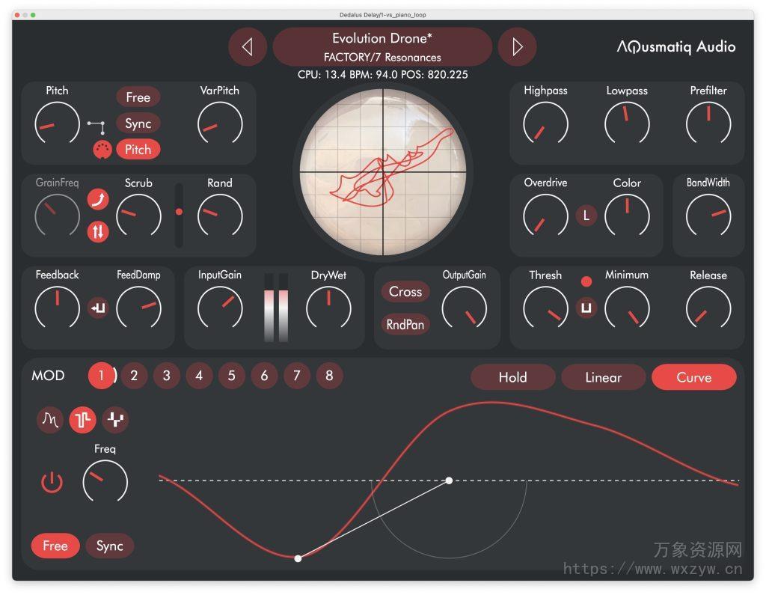Select the stepped square waveform icon
Image resolution: width=766 pixels, height=595 pixels.
(82, 420)
